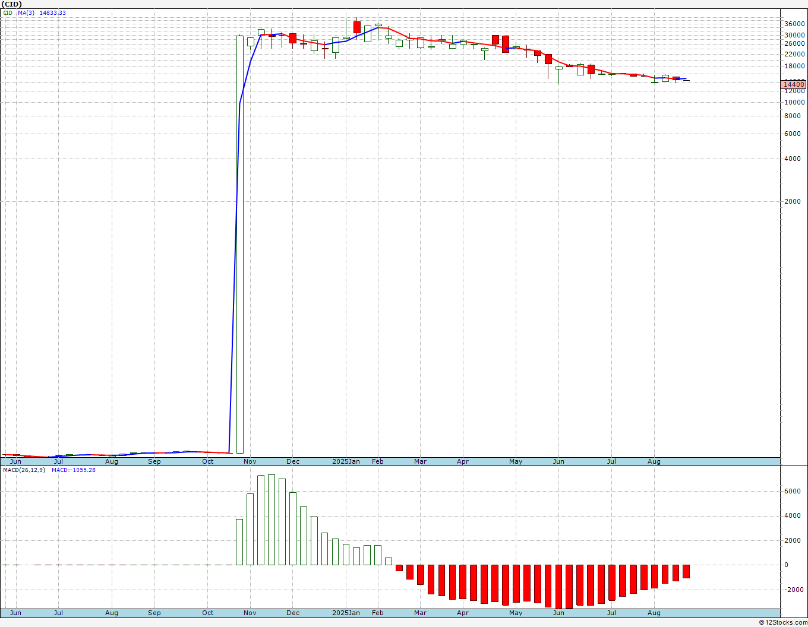The width and height of the screenshot is (808, 627).
Task: Select the 2000 label on the price axis
Action: (x=793, y=201)
